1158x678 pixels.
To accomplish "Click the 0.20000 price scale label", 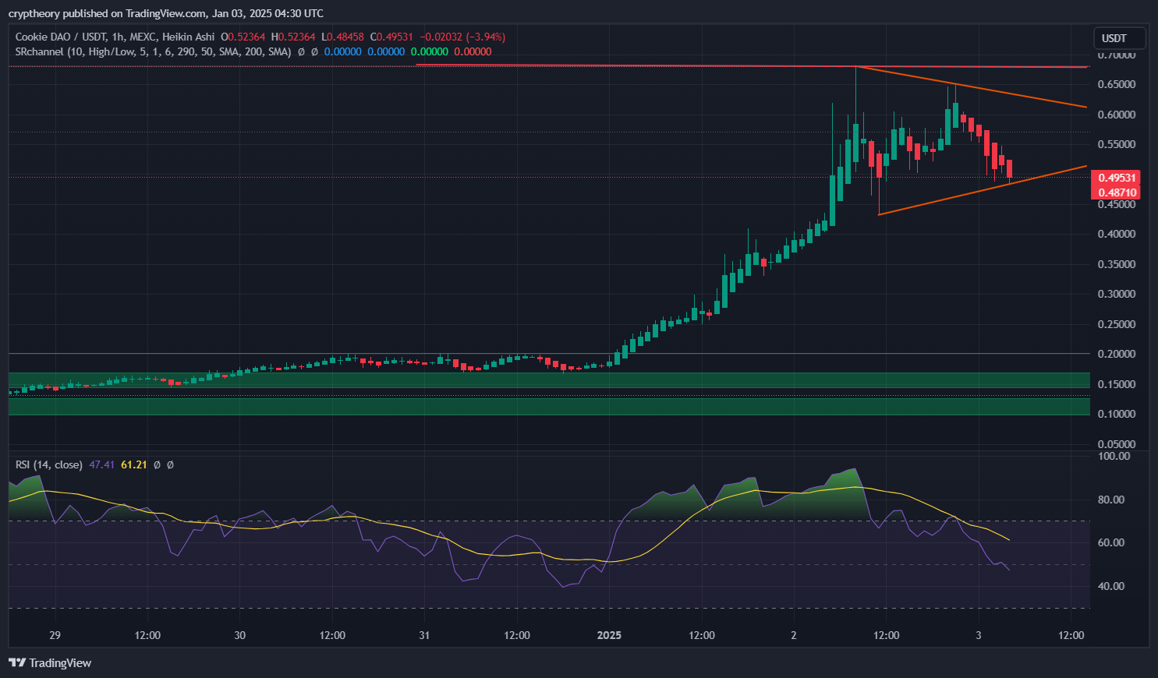I will (1117, 354).
